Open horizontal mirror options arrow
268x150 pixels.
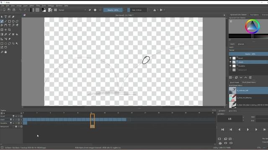(157, 10)
